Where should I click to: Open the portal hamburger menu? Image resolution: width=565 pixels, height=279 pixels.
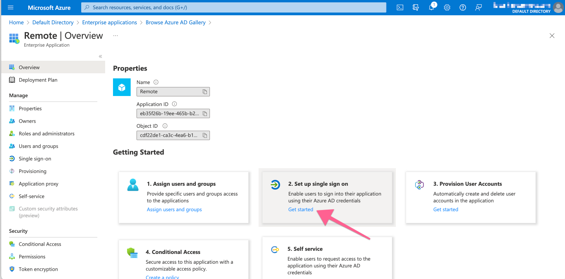pos(10,7)
